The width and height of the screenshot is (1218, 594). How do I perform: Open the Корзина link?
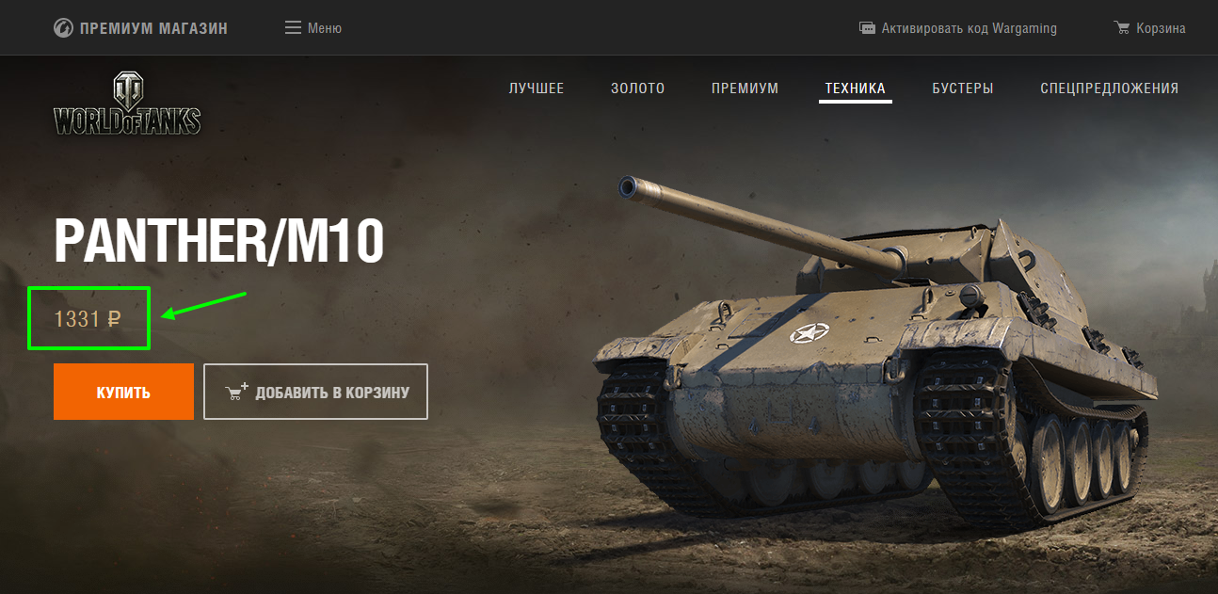[1161, 28]
